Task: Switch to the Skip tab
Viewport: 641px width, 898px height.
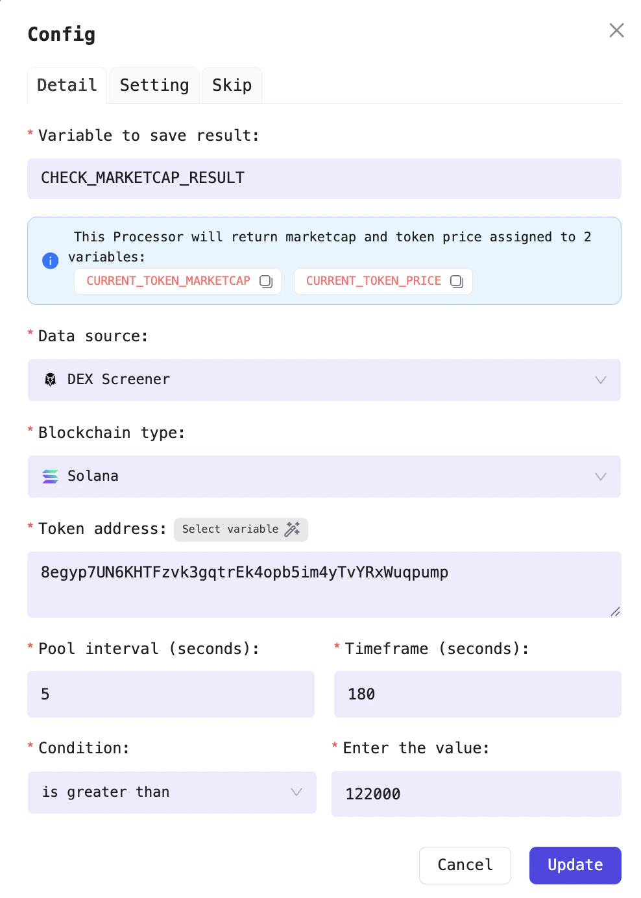Action: coord(232,85)
